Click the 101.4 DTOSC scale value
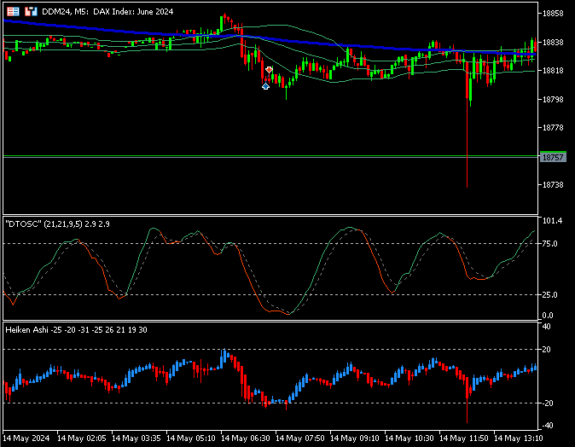The width and height of the screenshot is (575, 447). [552, 221]
